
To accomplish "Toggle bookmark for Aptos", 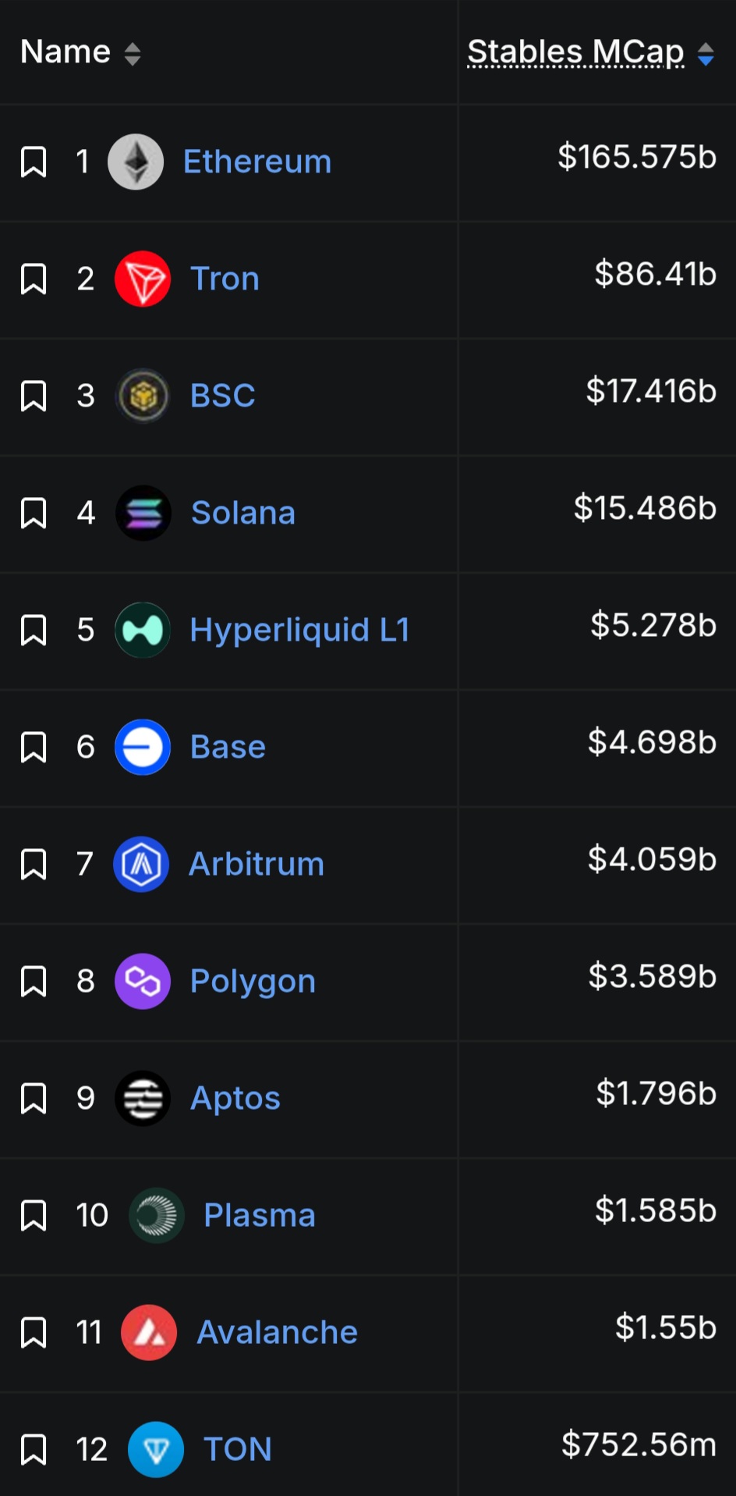I will (34, 1098).
